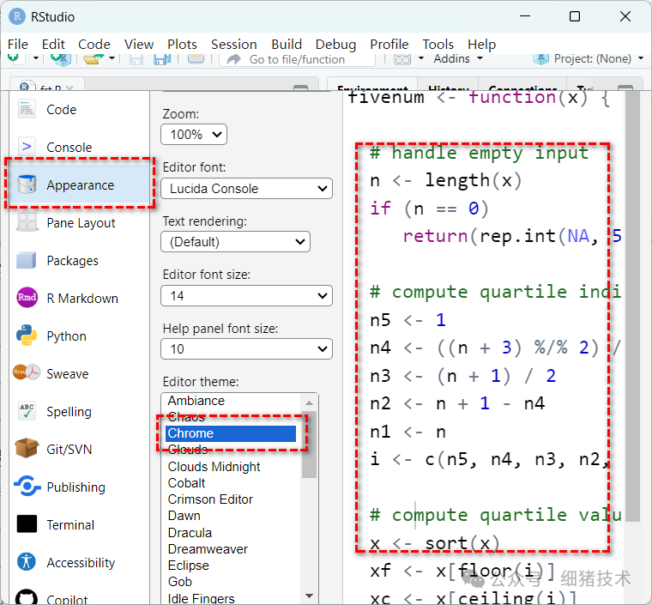The image size is (652, 605).
Task: Open R Markdown options
Action: coord(79,298)
